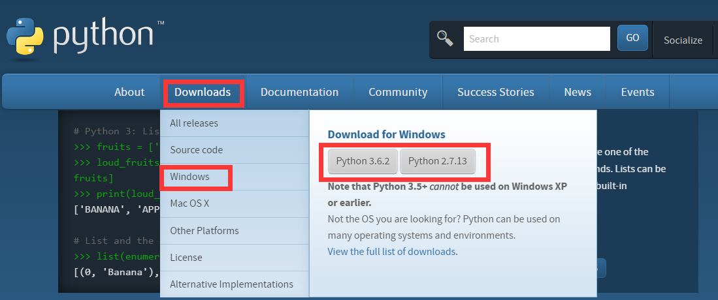Click the Download for Windows heading
The image size is (718, 300).
387,134
